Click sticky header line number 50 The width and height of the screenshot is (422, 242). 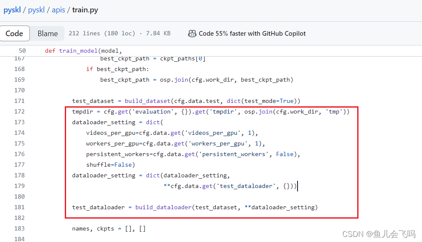[22, 51]
